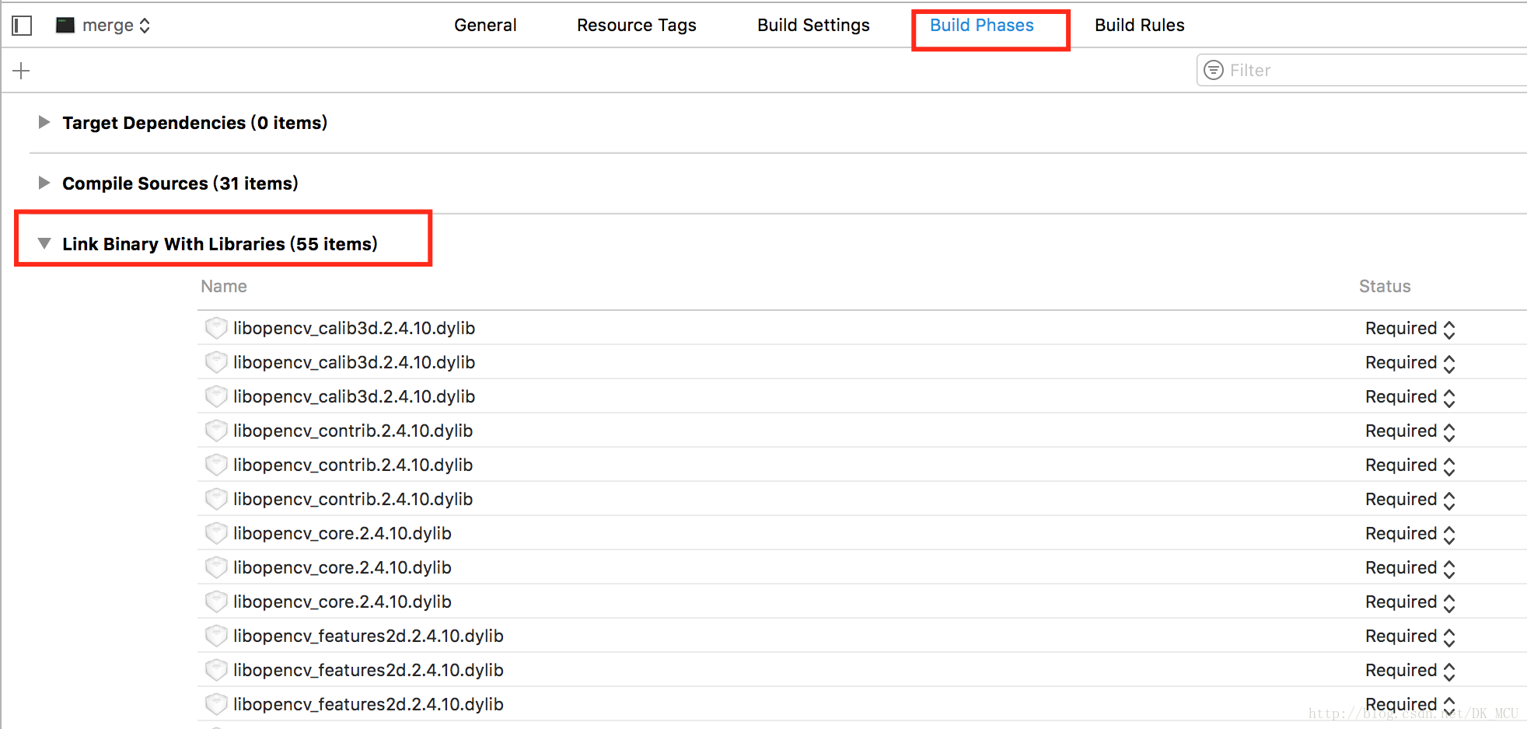Screen dimensions: 1527x729
Task: Click the Target Dependencies (0 items) heading
Action: click(194, 123)
